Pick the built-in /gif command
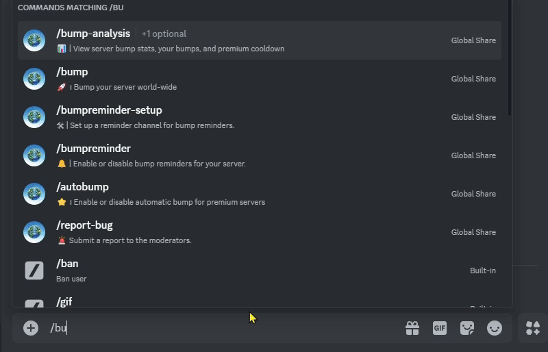This screenshot has height=352, width=548. (x=64, y=301)
